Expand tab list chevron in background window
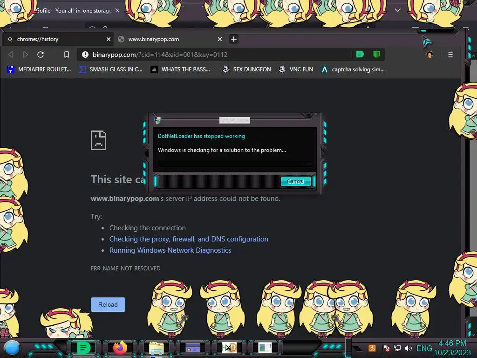477x358 pixels. (x=398, y=10)
